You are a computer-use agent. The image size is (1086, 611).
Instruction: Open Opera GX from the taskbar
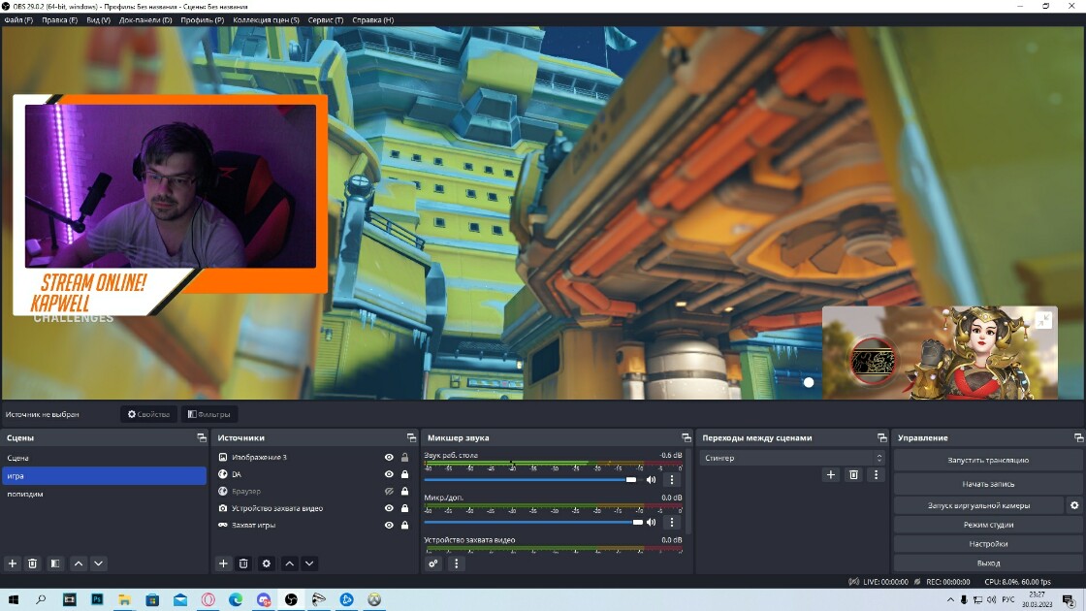pyautogui.click(x=208, y=600)
